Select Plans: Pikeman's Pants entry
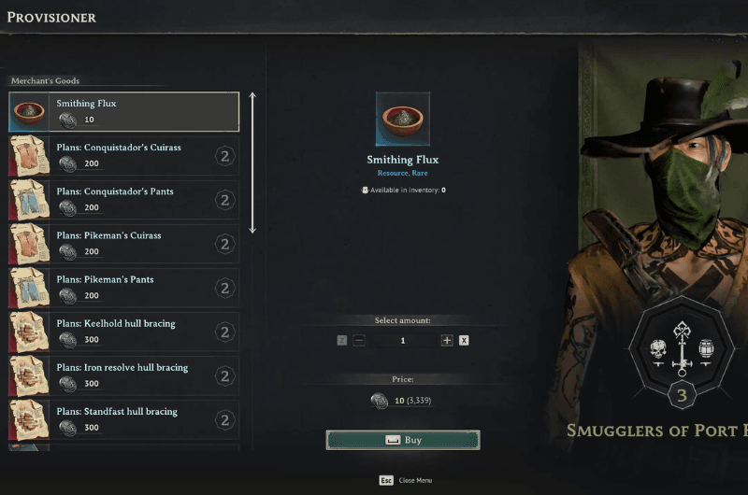This screenshot has width=748, height=495. click(124, 288)
